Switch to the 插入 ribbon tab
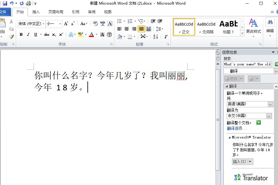The height and width of the screenshot is (185, 278). [36, 12]
